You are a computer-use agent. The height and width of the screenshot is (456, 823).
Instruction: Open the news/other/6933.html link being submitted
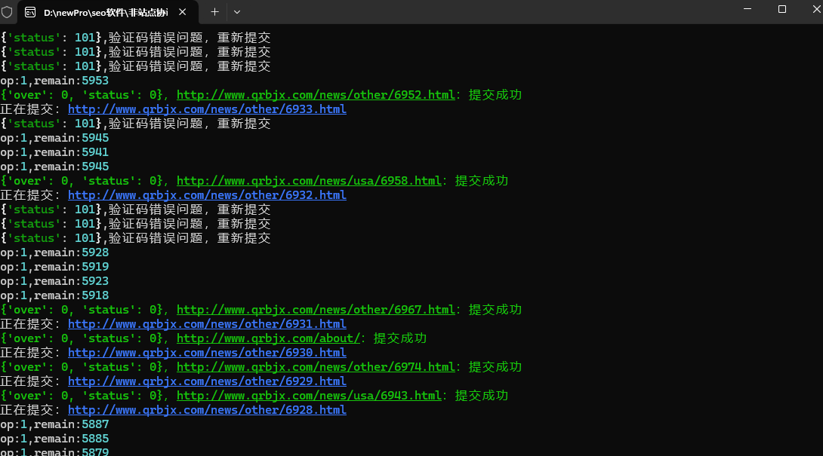[207, 109]
